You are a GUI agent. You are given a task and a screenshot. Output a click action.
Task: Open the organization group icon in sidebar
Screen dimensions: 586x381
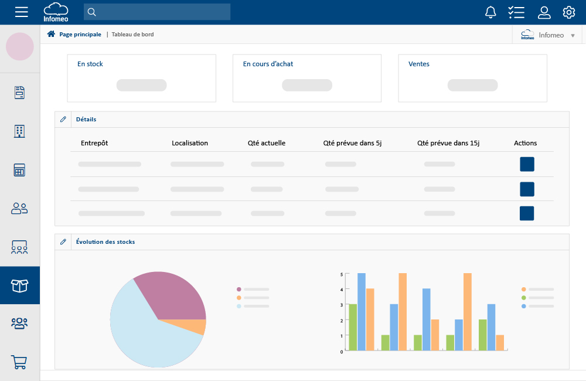[x=19, y=247]
